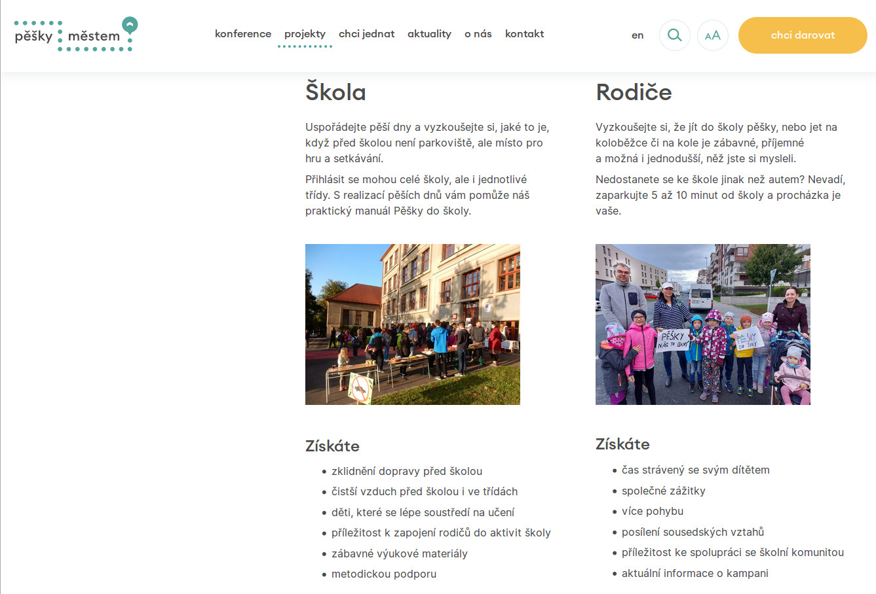
Task: Switch language with the en link
Action: [x=638, y=35]
